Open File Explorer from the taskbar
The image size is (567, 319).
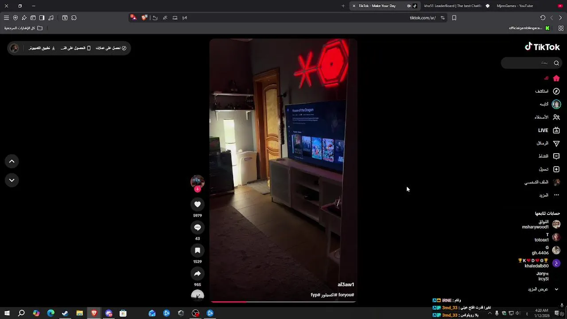[x=80, y=313]
